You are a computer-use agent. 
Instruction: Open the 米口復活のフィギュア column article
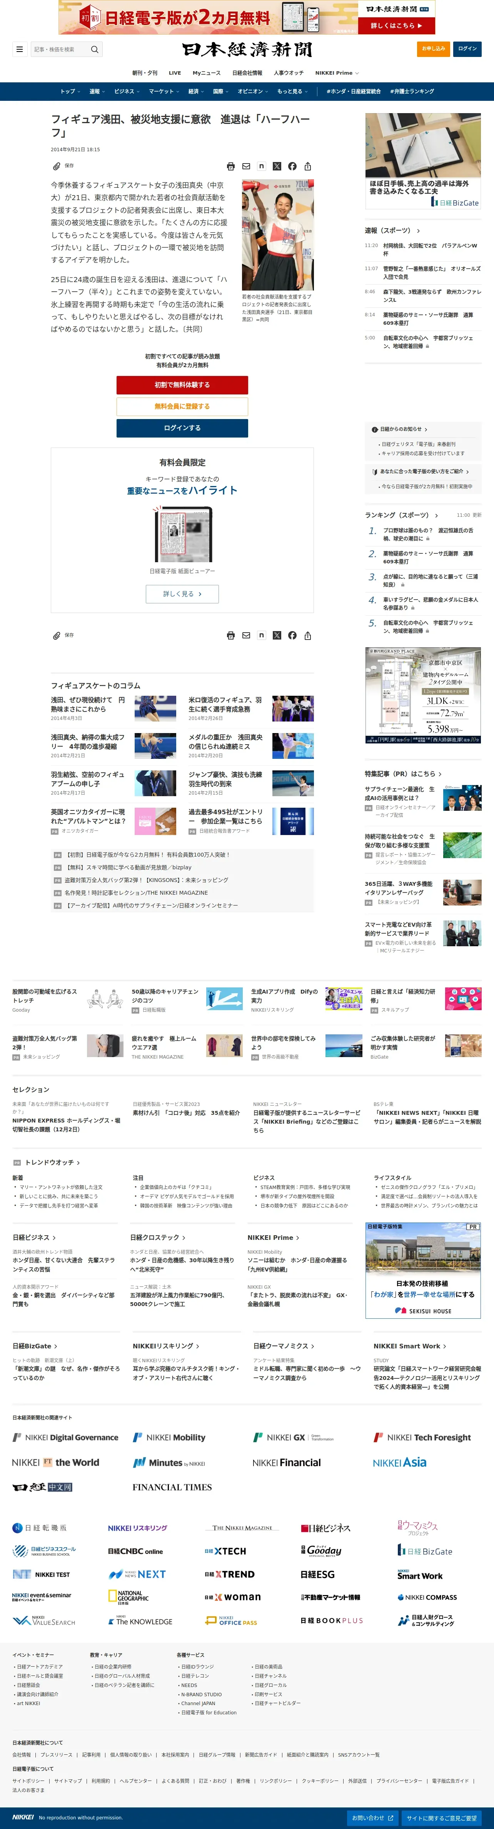tap(226, 704)
